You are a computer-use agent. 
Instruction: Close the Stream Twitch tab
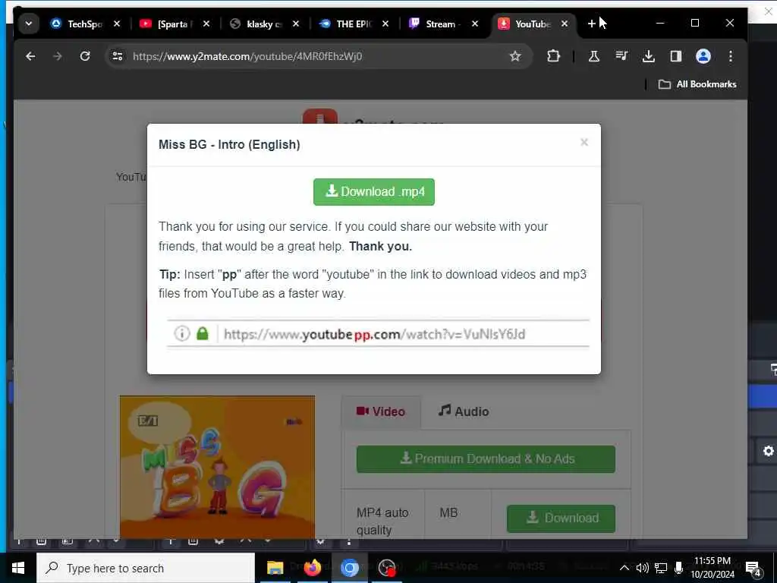[475, 24]
